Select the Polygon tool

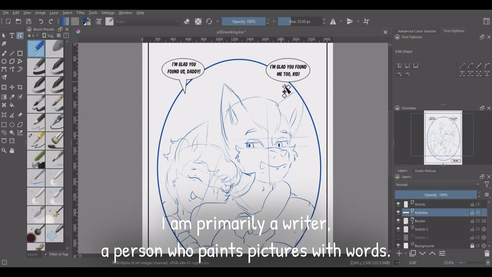pyautogui.click(x=12, y=62)
